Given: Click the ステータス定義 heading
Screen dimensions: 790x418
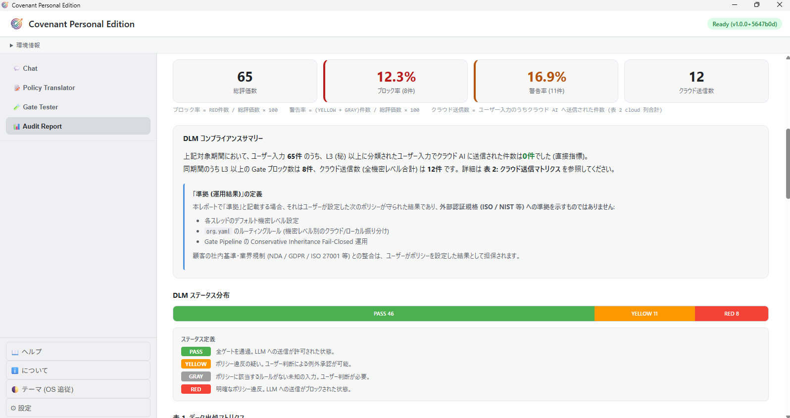Looking at the screenshot, I should (198, 339).
